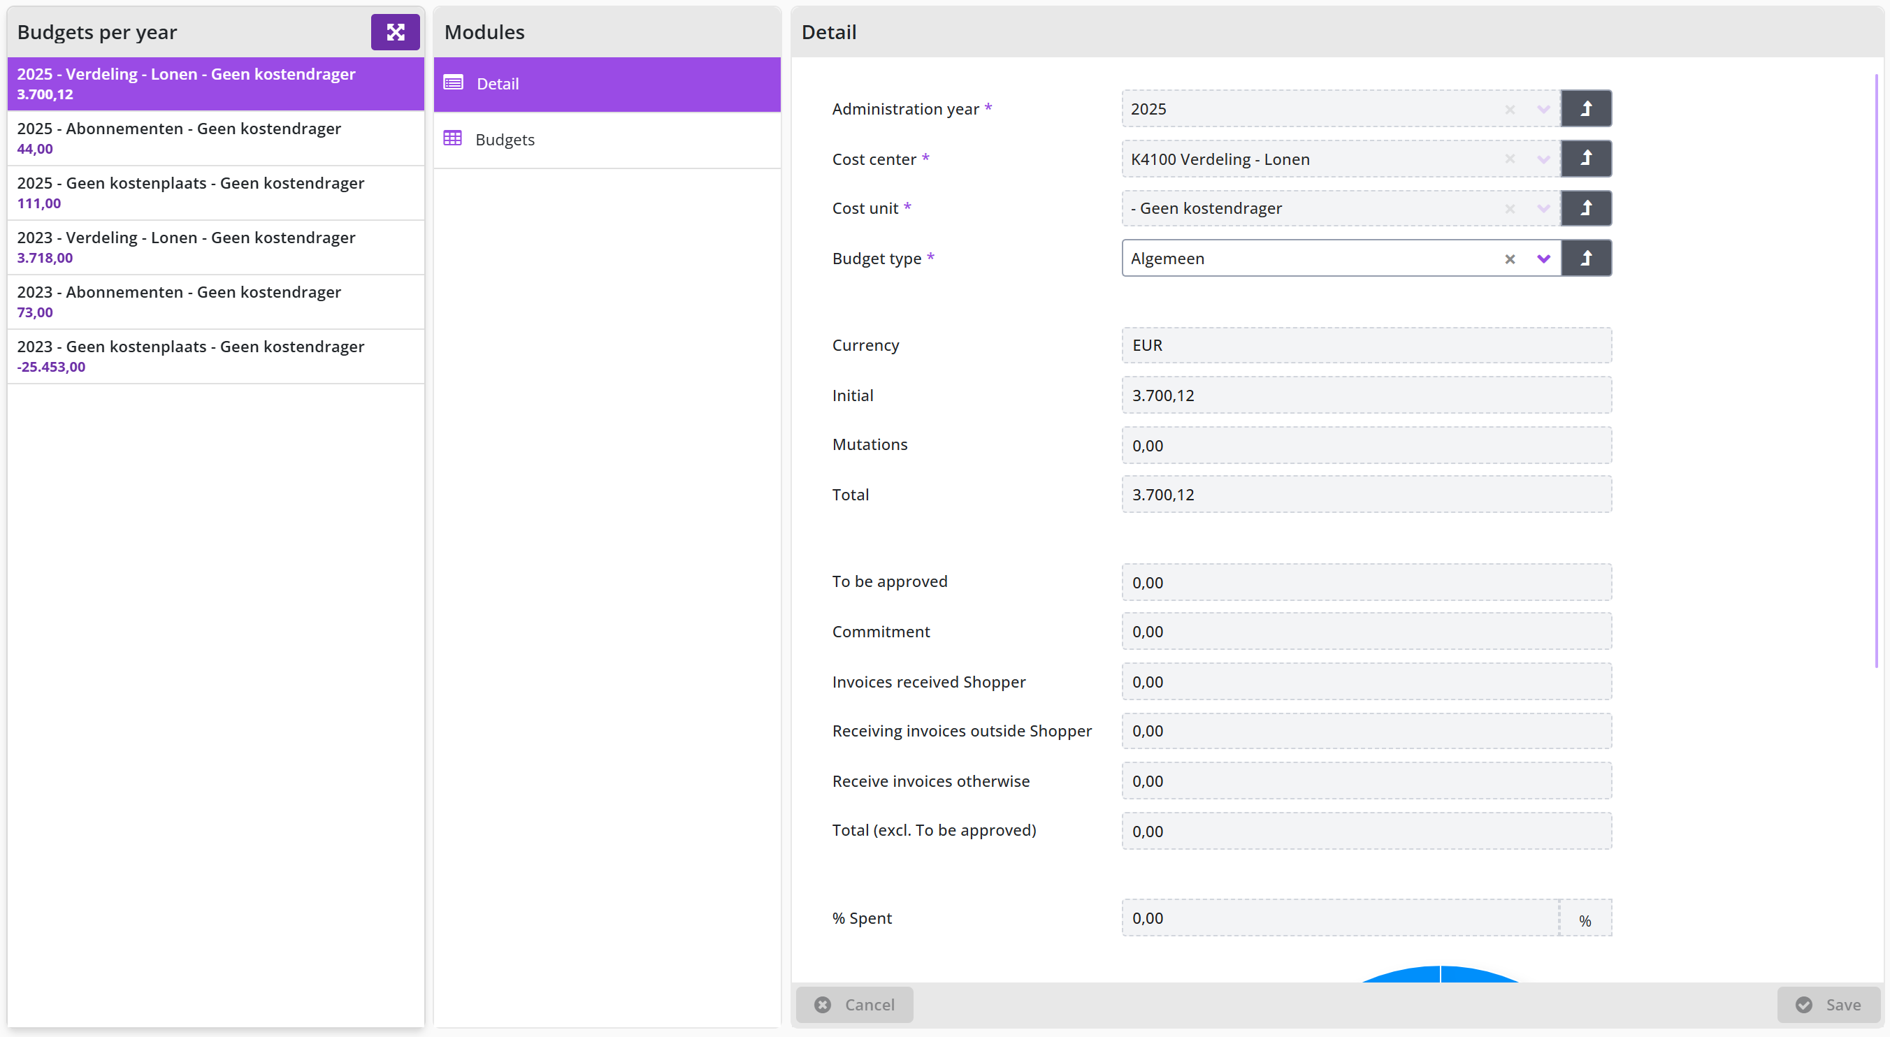Click the % Spent value field
Viewport: 1890px width, 1037px height.
coord(1340,918)
